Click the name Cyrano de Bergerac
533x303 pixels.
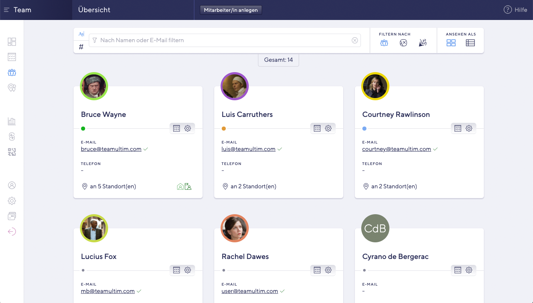coord(395,256)
